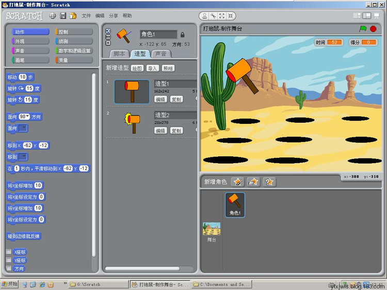The image size is (387, 290).
Task: Set rotation style to can rotate
Action: pyautogui.click(x=108, y=31)
